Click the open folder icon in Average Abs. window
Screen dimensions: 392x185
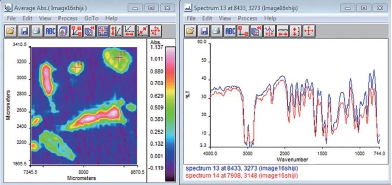point(11,31)
